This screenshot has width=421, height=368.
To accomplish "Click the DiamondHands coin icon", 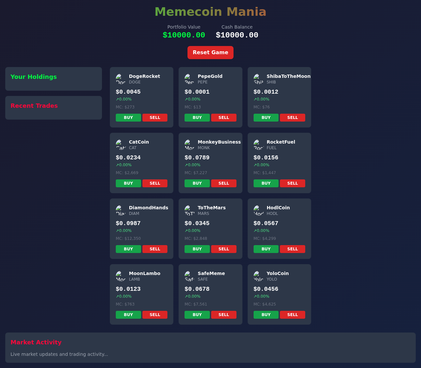I will pyautogui.click(x=121, y=210).
